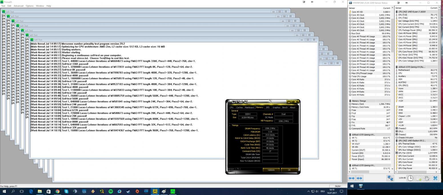Select the CPU (Tctl) sensor row

tap(416, 15)
